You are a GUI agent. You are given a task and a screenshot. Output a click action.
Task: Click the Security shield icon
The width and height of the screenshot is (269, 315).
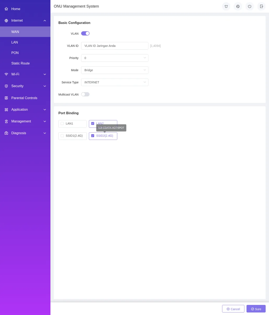(x=6, y=86)
